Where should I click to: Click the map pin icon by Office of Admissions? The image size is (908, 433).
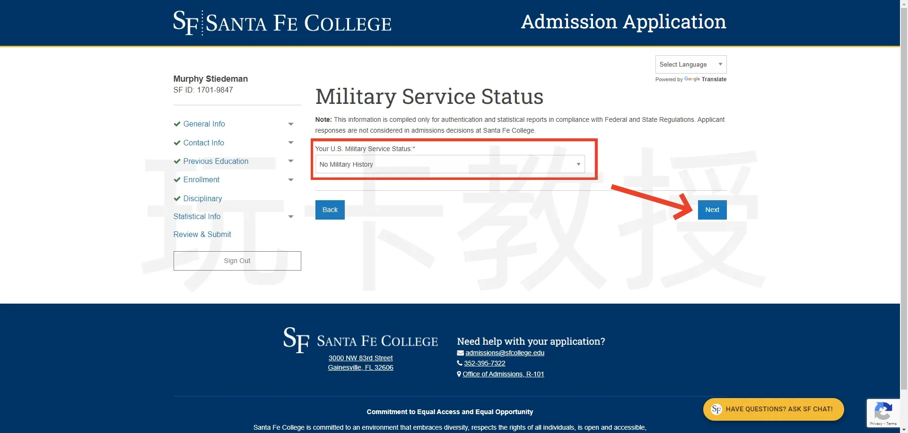(x=459, y=374)
